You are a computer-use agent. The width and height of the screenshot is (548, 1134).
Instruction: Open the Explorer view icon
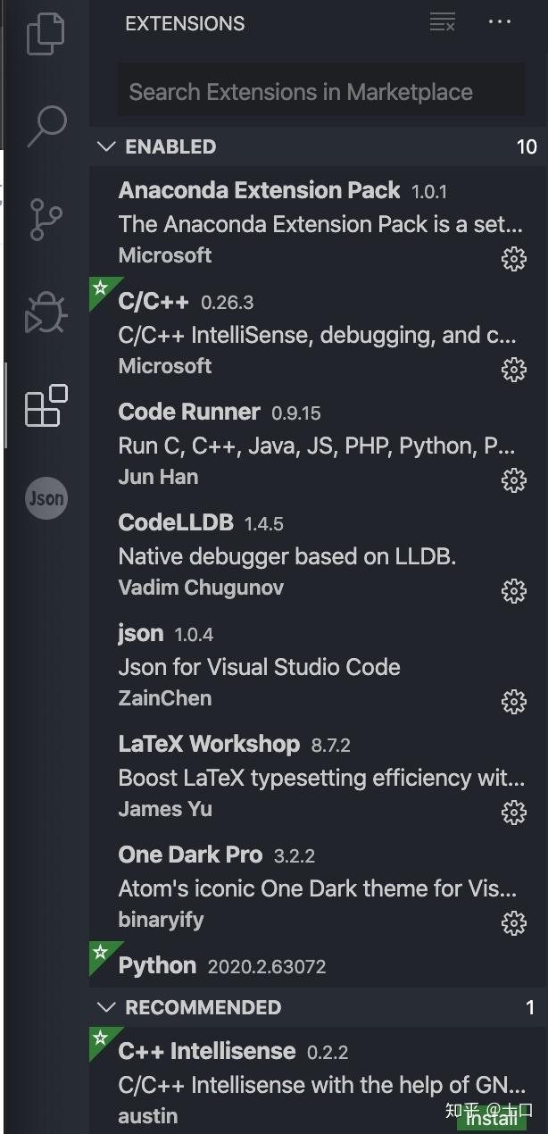pos(46,33)
